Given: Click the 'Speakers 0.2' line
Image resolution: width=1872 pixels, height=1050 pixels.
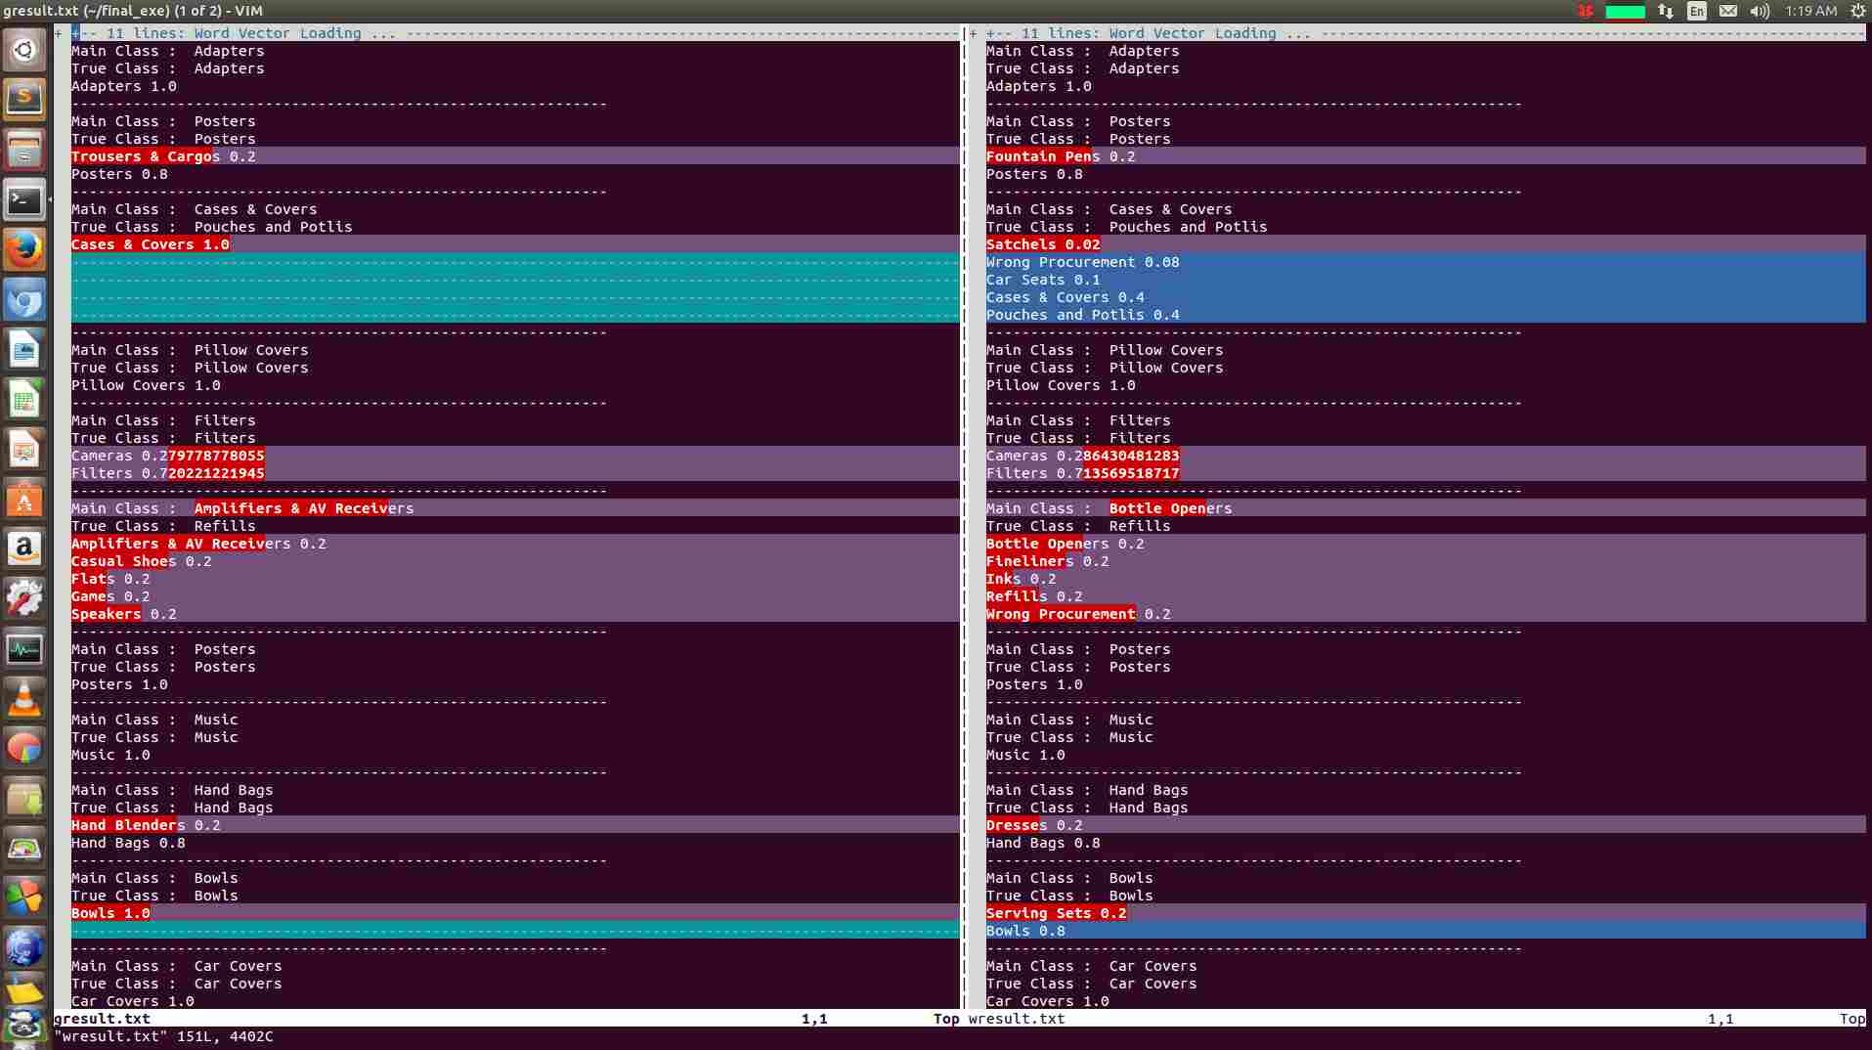Looking at the screenshot, I should tap(123, 614).
